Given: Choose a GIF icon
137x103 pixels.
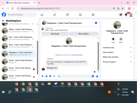Looking at the screenshot, I should pos(54,76).
